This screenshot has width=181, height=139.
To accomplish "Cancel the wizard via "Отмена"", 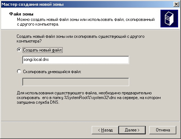I will pos(163,130).
